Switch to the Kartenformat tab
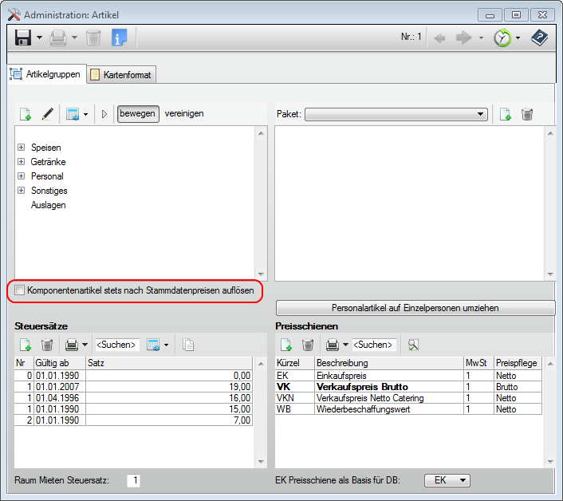This screenshot has width=563, height=501. coord(122,74)
